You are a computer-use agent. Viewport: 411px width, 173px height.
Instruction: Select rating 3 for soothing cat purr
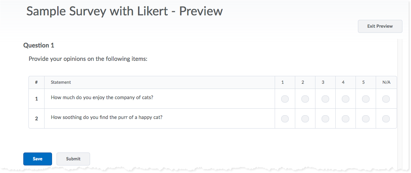click(325, 119)
